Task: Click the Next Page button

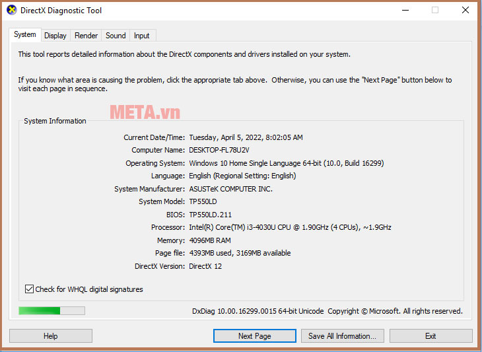Action: (254, 335)
